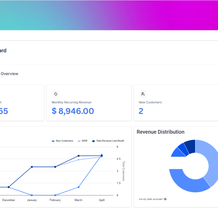Click the December x-axis label
The height and width of the screenshot is (213, 218).
(9, 200)
